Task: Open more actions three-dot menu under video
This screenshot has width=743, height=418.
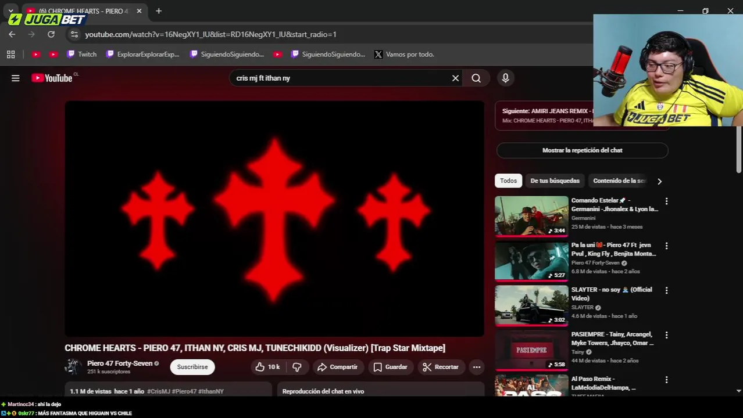Action: pyautogui.click(x=477, y=367)
